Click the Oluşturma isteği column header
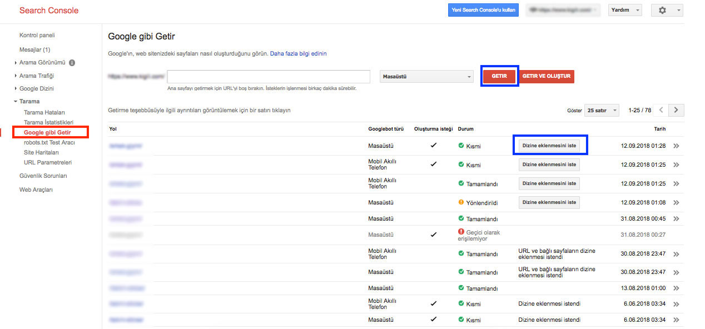 [x=434, y=129]
